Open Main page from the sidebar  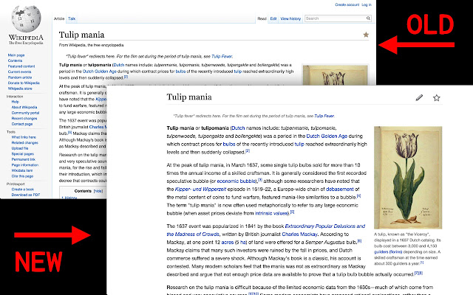point(16,55)
